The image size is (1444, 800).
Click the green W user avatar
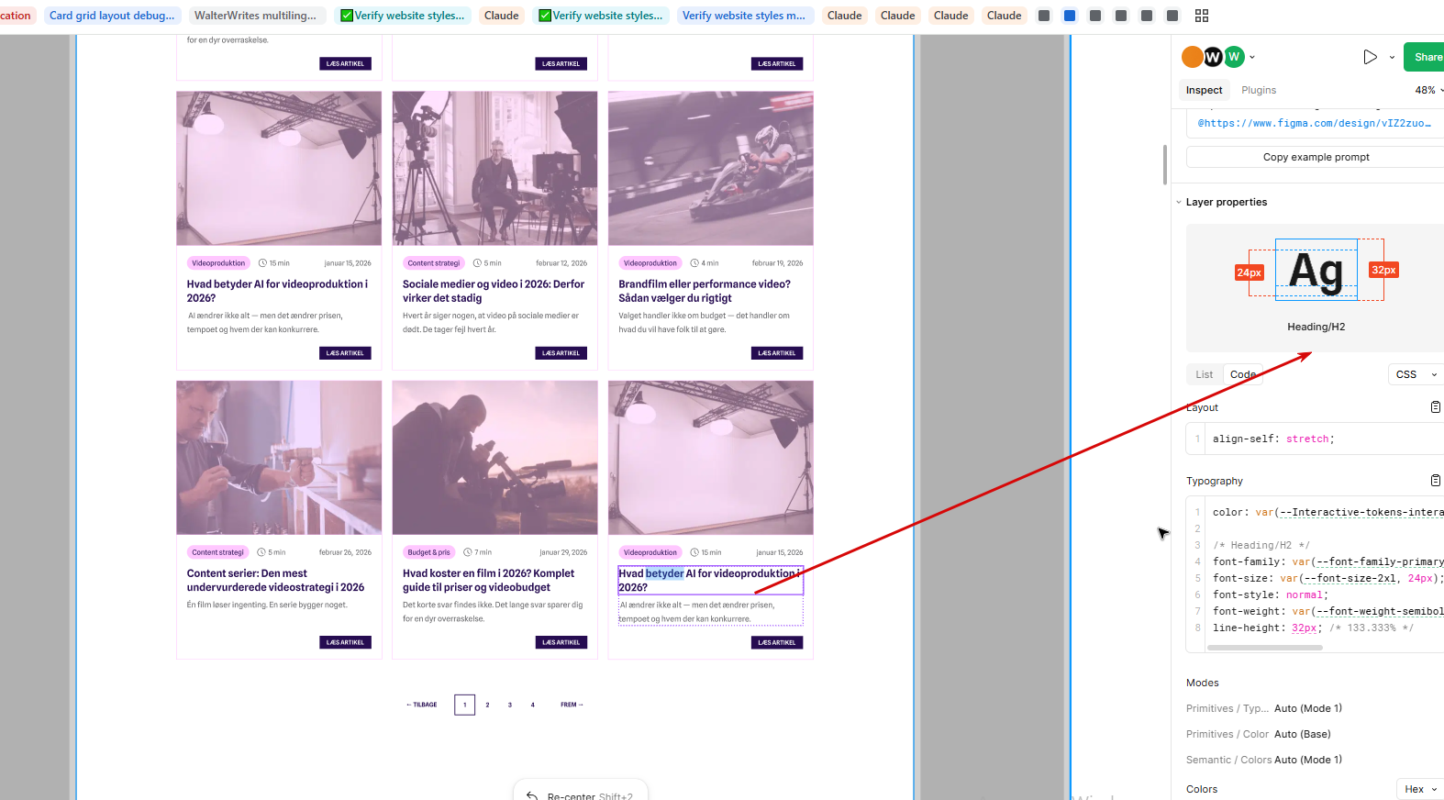(x=1234, y=57)
